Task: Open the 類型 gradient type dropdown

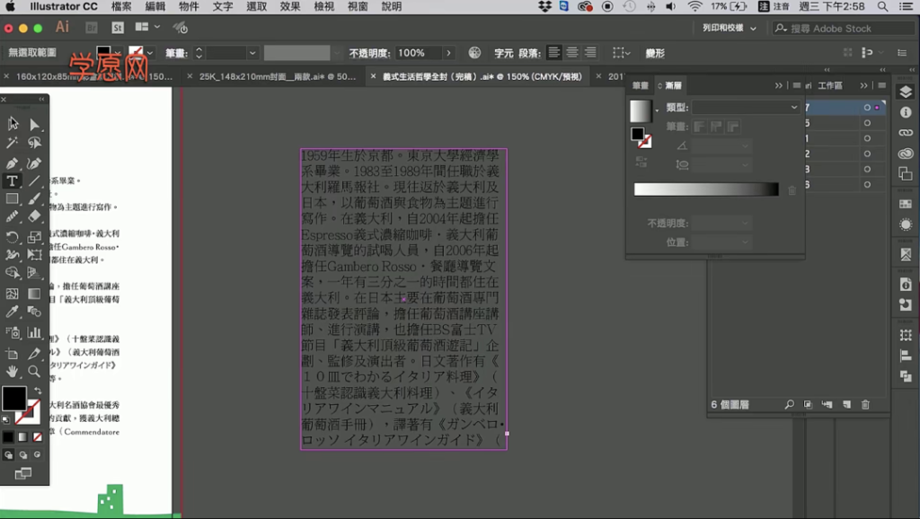Action: [746, 108]
